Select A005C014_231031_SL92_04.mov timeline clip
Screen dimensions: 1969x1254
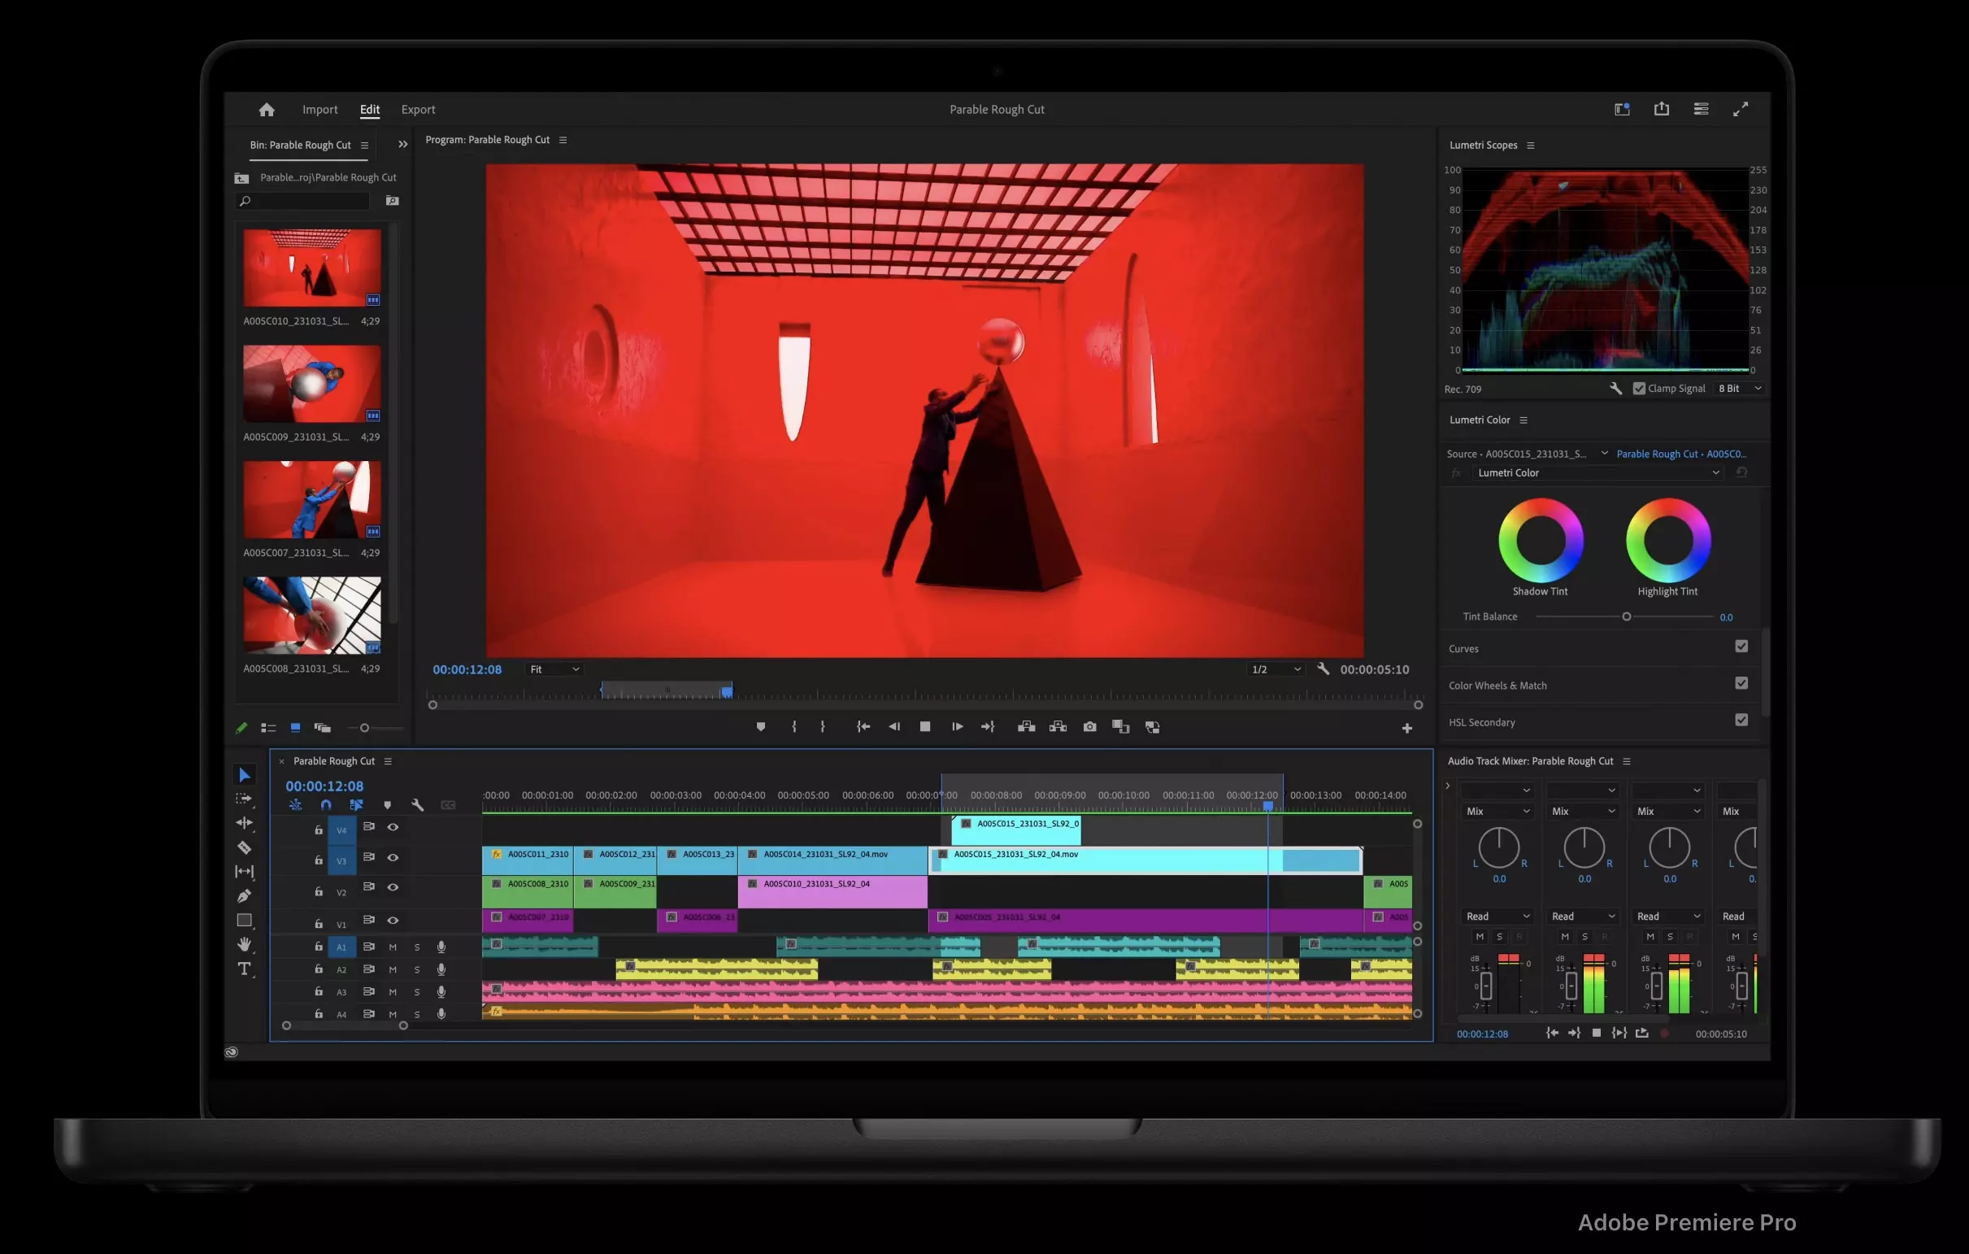[x=833, y=860]
